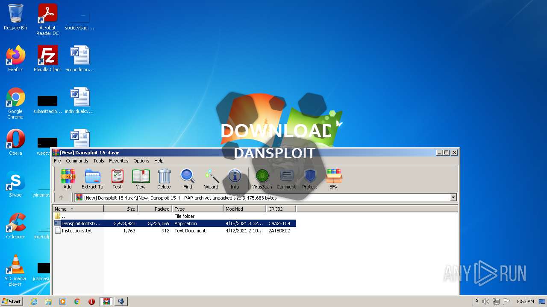547x307 pixels.
Task: Sort by Name column header
Action: pos(78,209)
